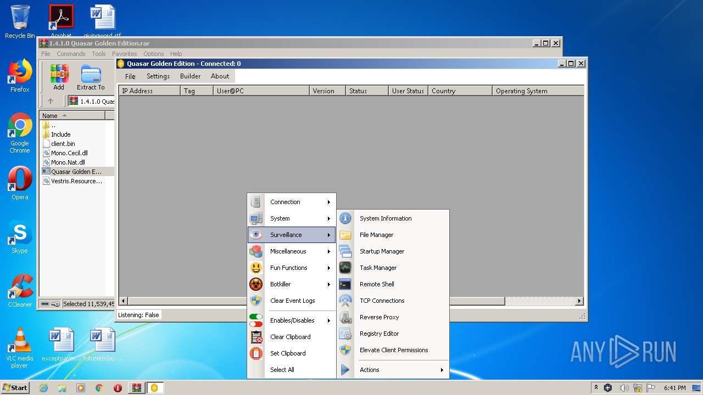
Task: Click the File Manager folder icon
Action: pyautogui.click(x=345, y=235)
